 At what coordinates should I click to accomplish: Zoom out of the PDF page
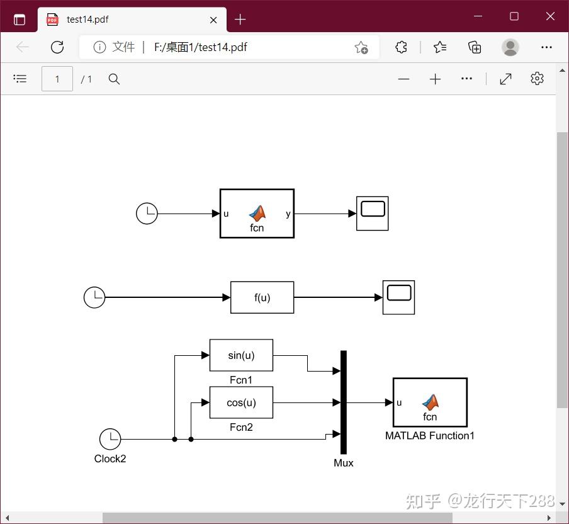(403, 79)
